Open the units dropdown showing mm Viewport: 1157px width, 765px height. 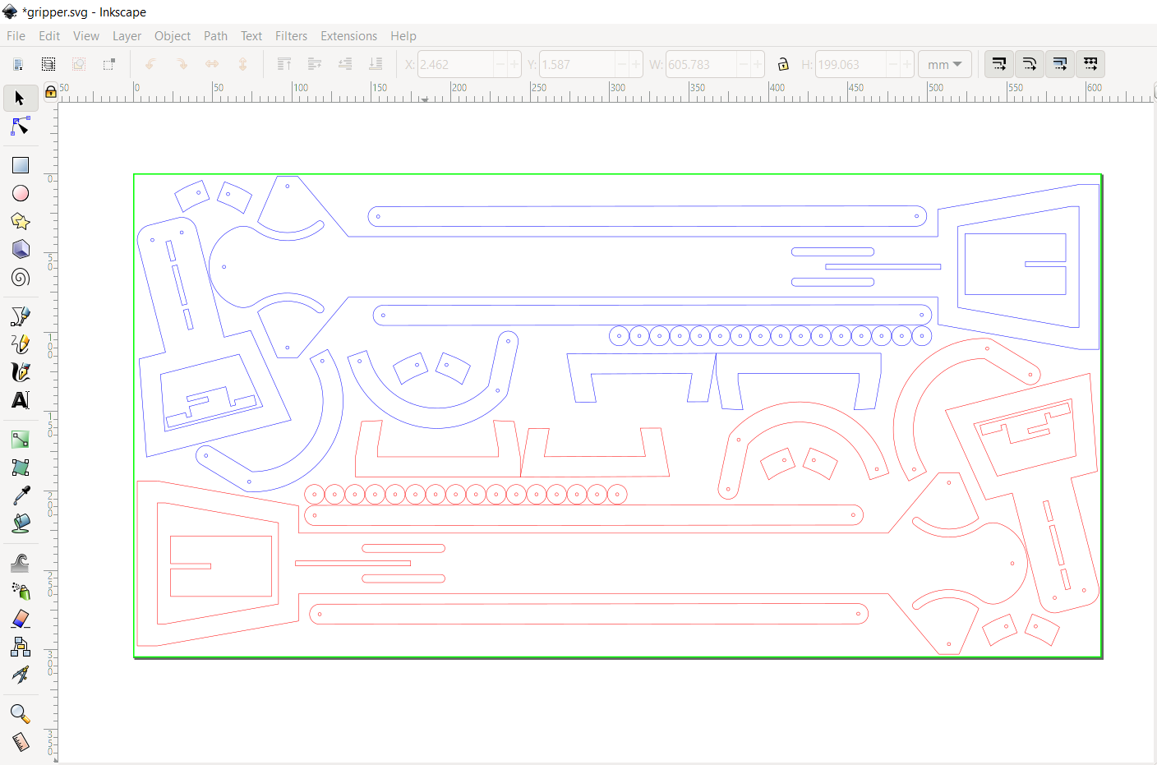coord(945,63)
